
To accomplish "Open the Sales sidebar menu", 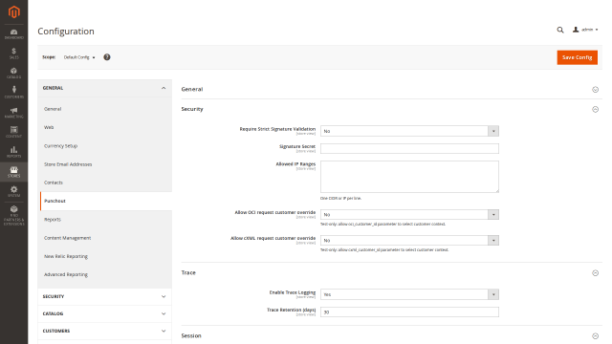I will 13,54.
